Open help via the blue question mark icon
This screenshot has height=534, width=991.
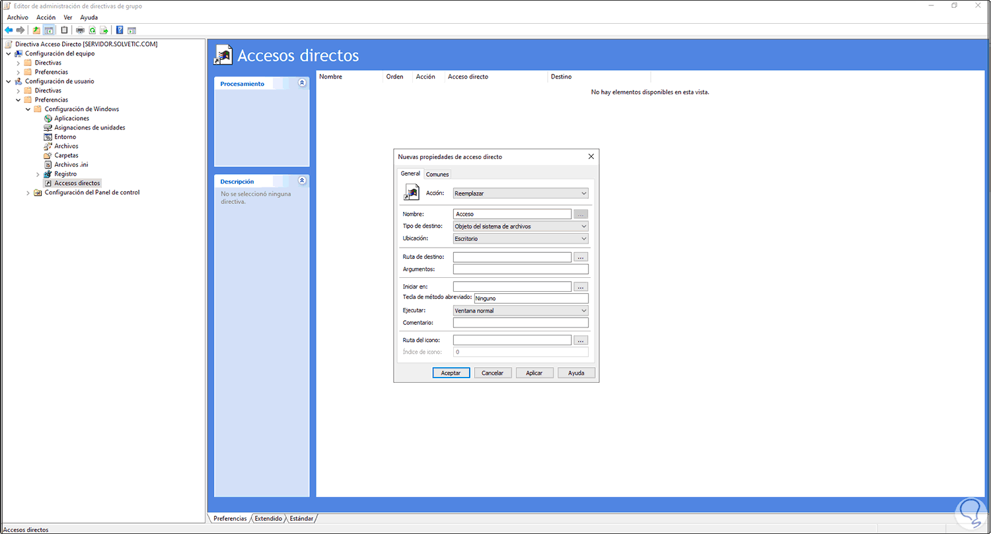(x=120, y=30)
